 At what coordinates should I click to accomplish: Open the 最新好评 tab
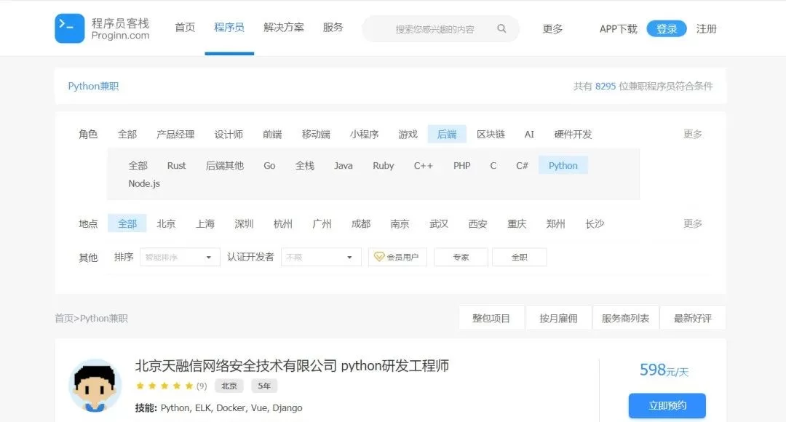(692, 318)
